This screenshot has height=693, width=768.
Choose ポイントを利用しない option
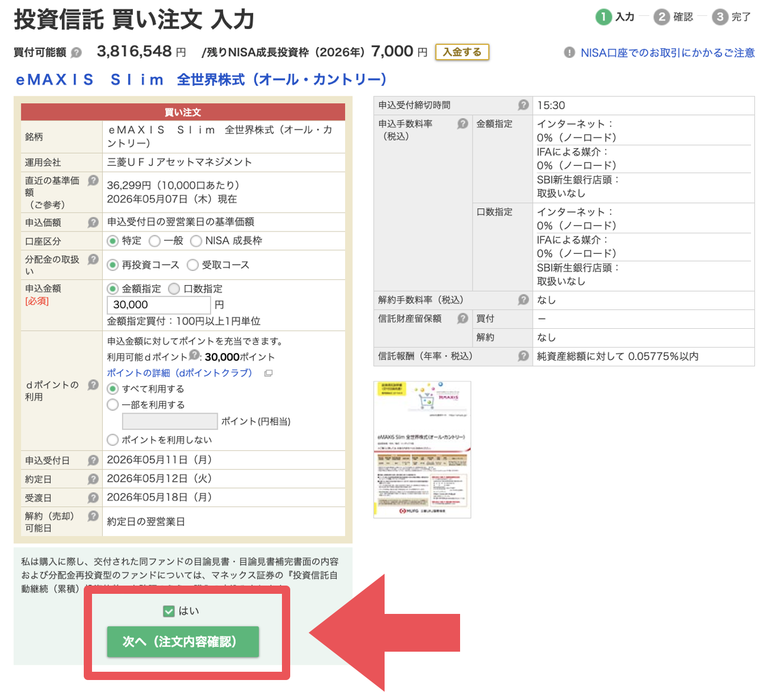113,440
